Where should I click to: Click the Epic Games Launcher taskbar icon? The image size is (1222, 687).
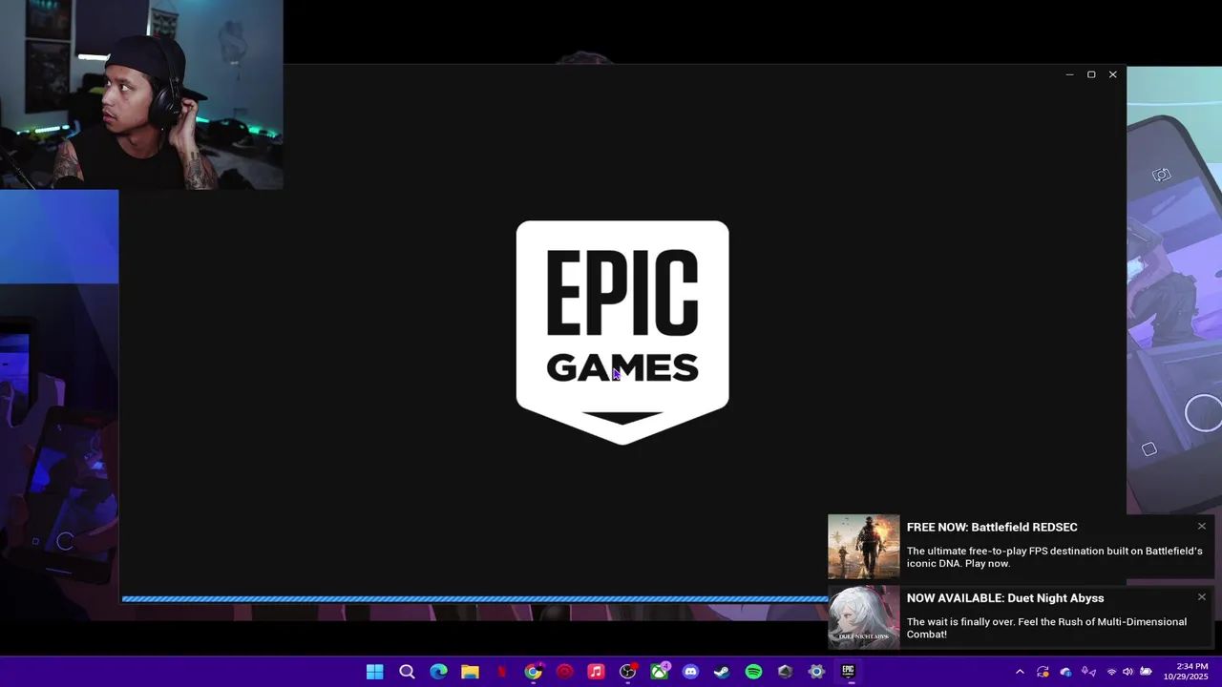848,672
